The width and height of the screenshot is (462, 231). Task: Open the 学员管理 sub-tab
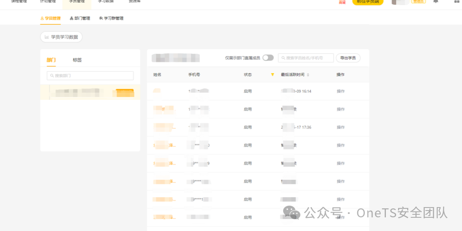pos(50,18)
